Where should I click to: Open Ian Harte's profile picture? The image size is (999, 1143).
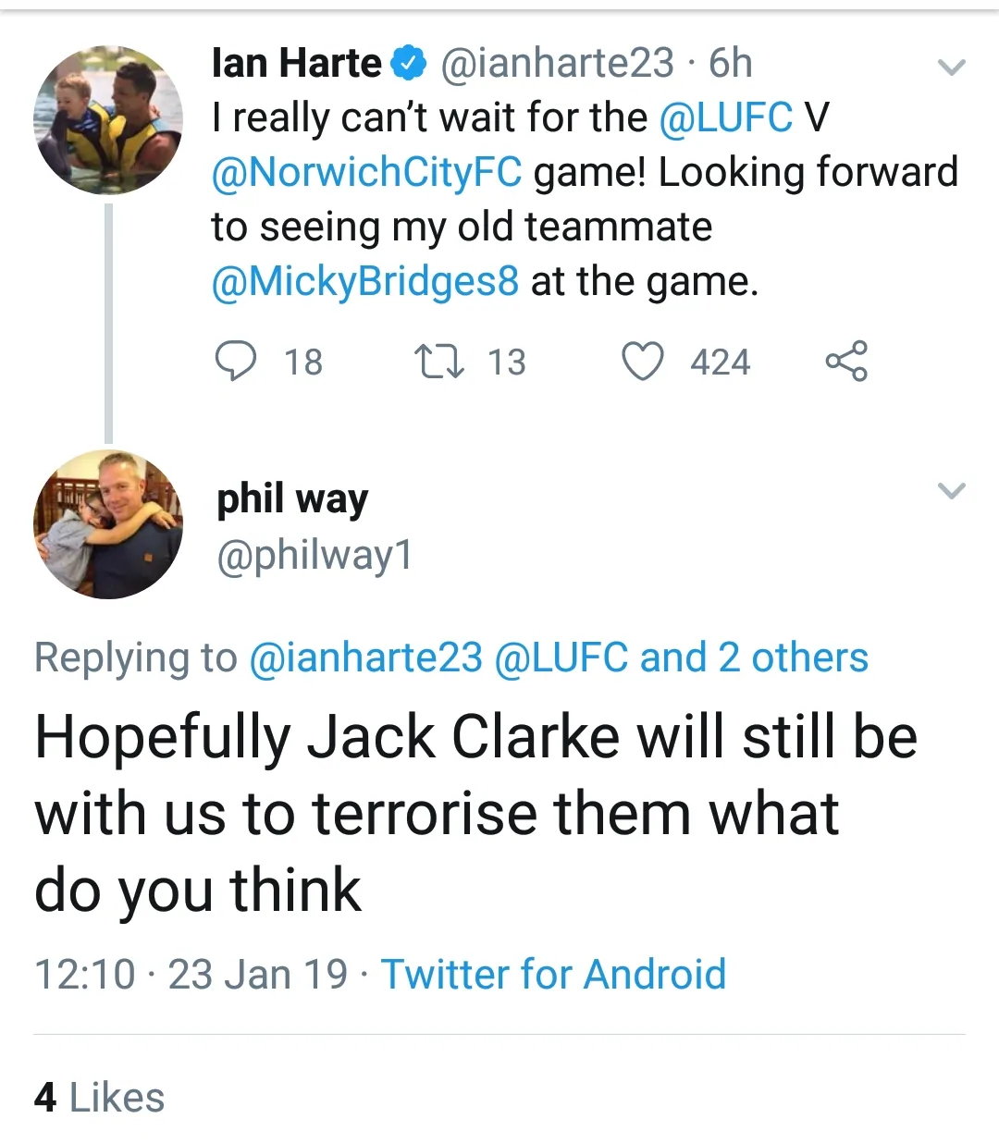pyautogui.click(x=108, y=120)
